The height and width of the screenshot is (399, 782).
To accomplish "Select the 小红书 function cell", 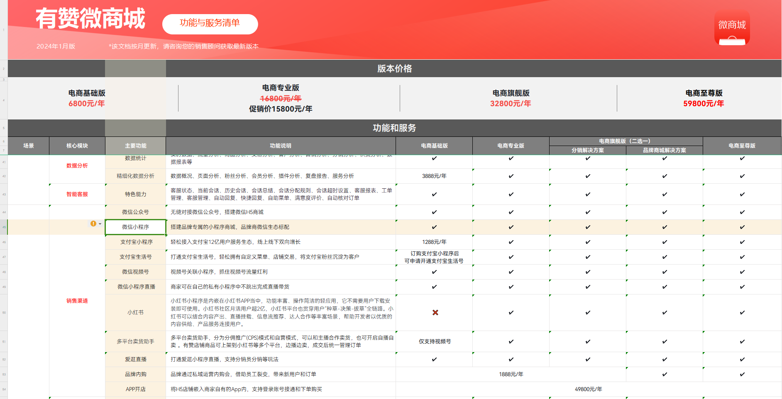I will (x=136, y=312).
